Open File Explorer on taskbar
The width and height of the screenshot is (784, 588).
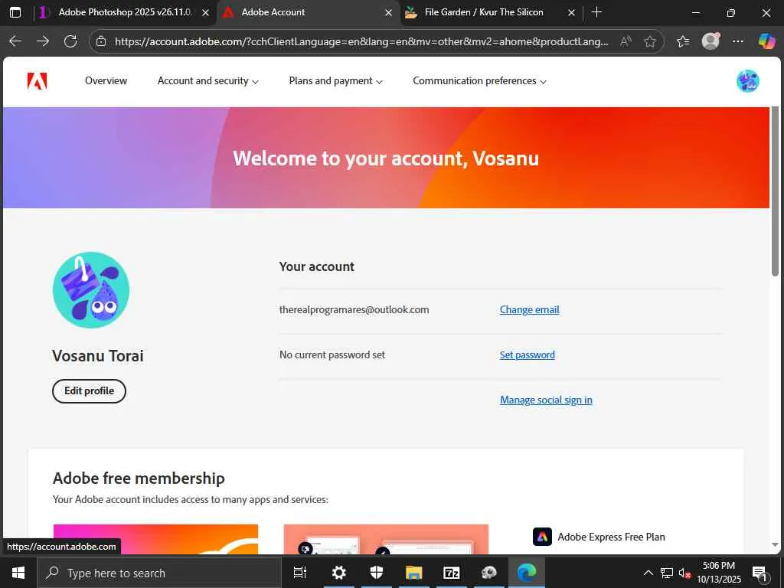(x=414, y=573)
